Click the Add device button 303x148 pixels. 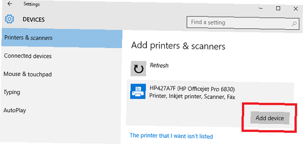click(x=270, y=118)
